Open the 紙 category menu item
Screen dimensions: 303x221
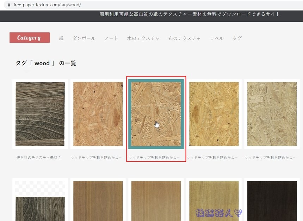[x=61, y=38]
